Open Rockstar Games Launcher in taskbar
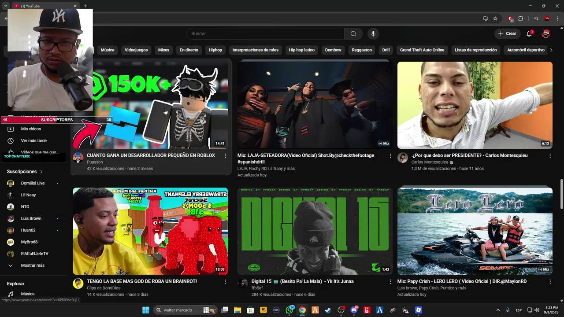The image size is (564, 317). tap(263, 310)
